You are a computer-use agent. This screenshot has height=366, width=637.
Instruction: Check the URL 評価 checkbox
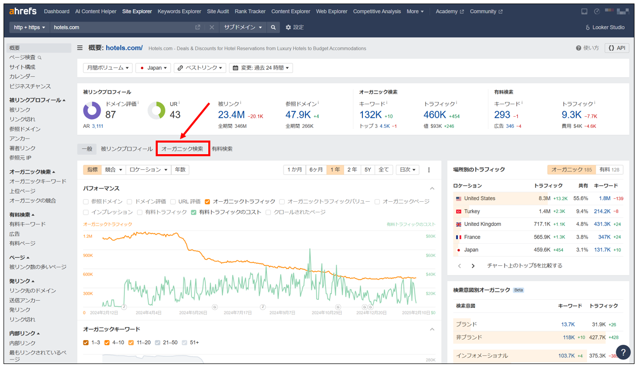173,202
